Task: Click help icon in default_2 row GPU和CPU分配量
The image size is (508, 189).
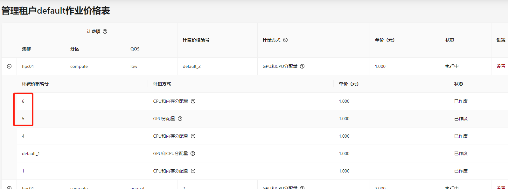Action: coord(302,66)
